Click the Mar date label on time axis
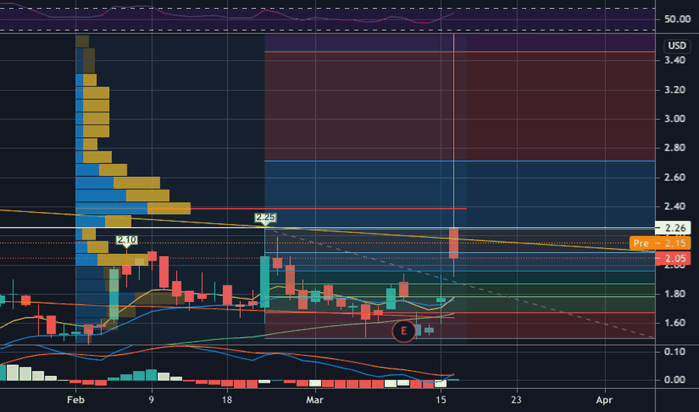699x412 pixels. [x=315, y=399]
